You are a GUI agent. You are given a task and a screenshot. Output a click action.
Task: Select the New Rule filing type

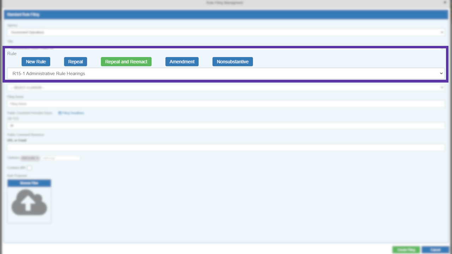pyautogui.click(x=36, y=62)
